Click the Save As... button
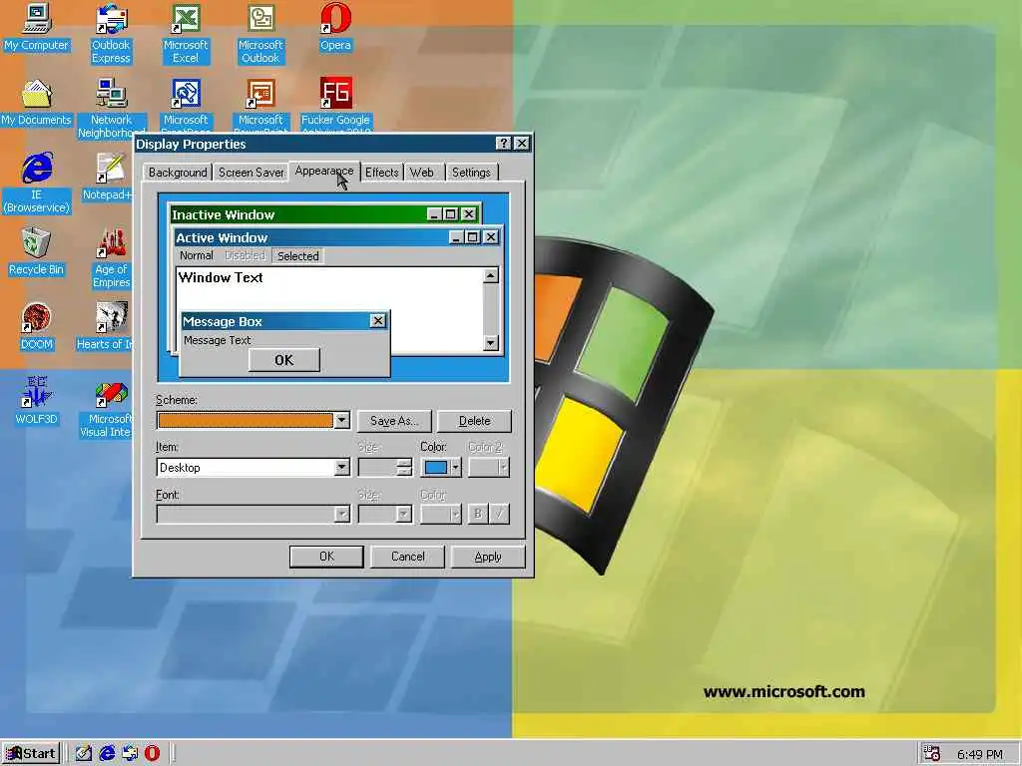The image size is (1022, 766). coord(393,421)
